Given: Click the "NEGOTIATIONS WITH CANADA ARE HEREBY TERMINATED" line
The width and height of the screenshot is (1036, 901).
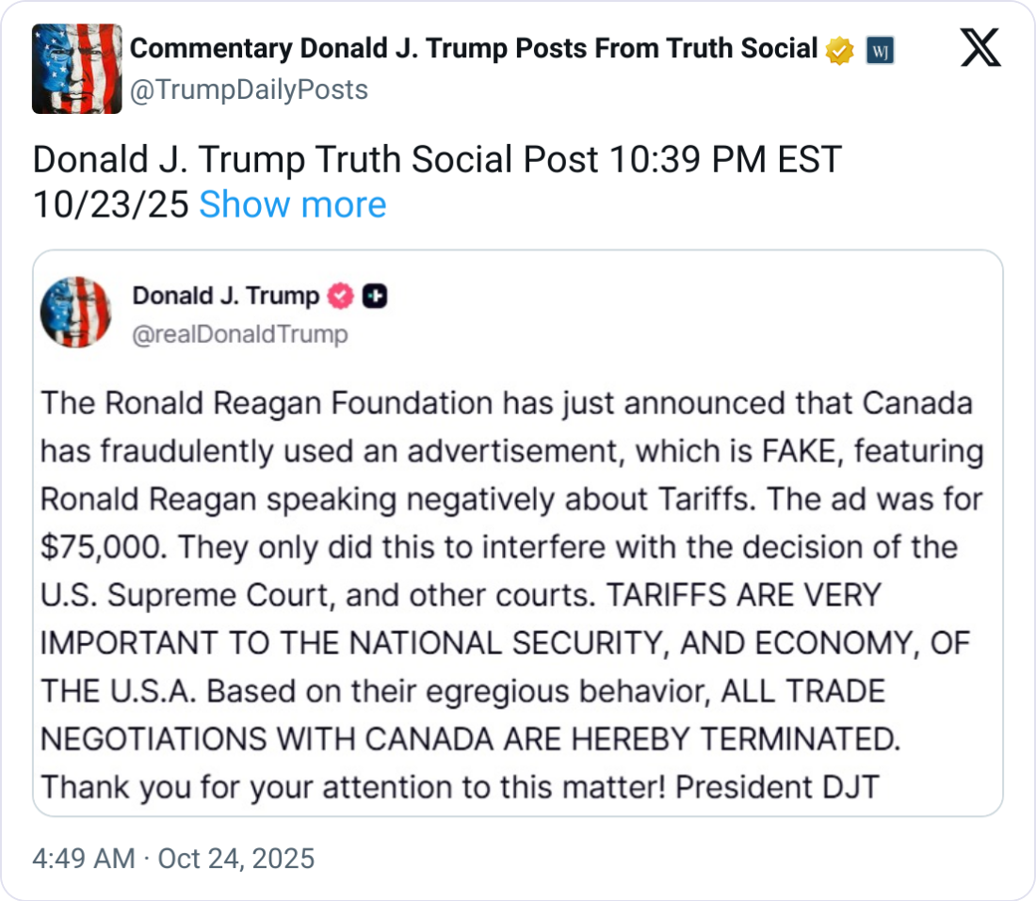Looking at the screenshot, I should (x=470, y=739).
